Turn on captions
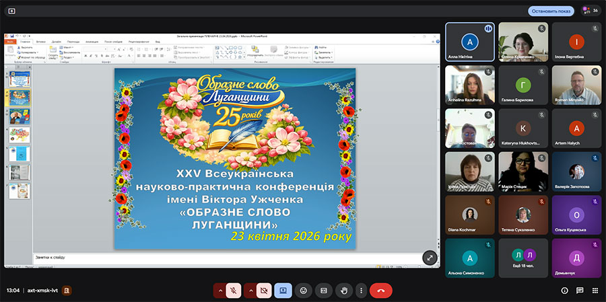This screenshot has width=606, height=302. click(323, 291)
